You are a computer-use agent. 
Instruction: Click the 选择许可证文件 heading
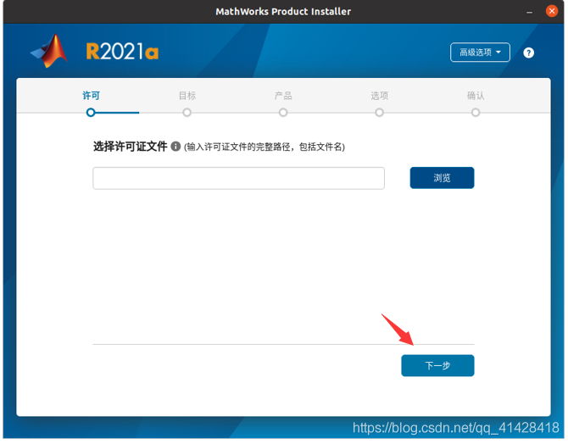[x=131, y=147]
